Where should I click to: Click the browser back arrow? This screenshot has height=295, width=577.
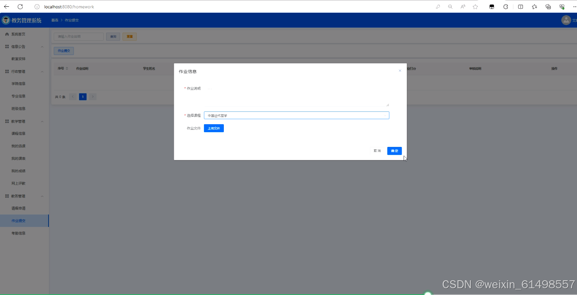pos(6,7)
